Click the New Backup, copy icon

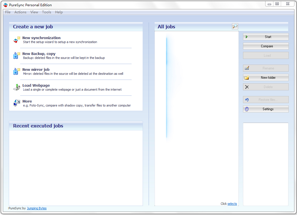pos(17,56)
